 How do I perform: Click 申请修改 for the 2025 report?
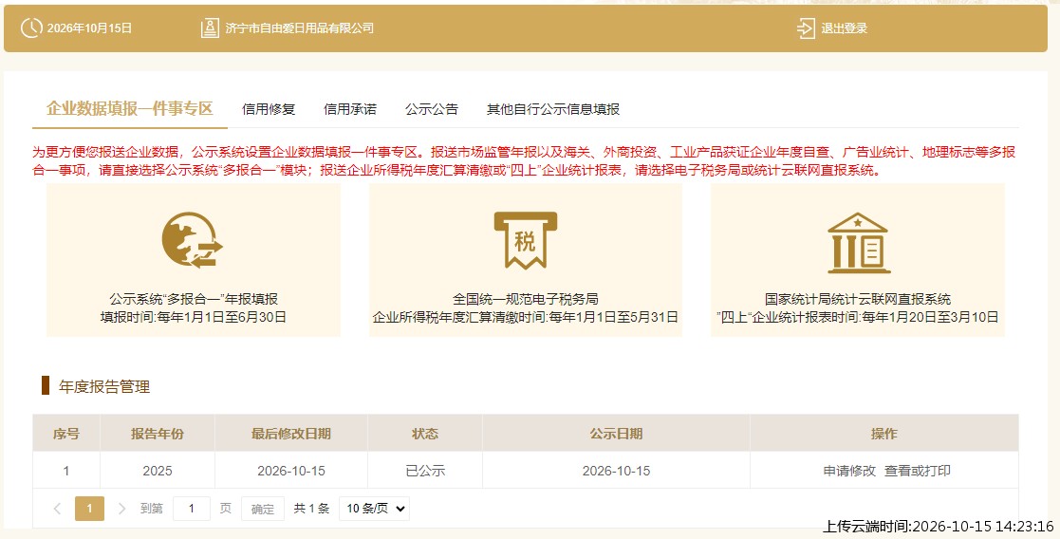coord(849,471)
